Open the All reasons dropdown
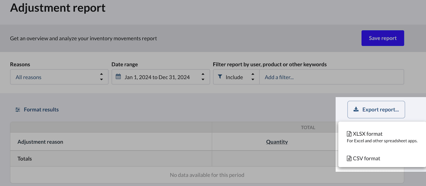The image size is (426, 186). tap(59, 77)
